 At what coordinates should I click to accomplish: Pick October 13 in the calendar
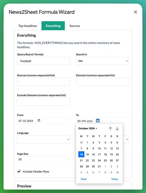pyautogui.click(x=117, y=148)
